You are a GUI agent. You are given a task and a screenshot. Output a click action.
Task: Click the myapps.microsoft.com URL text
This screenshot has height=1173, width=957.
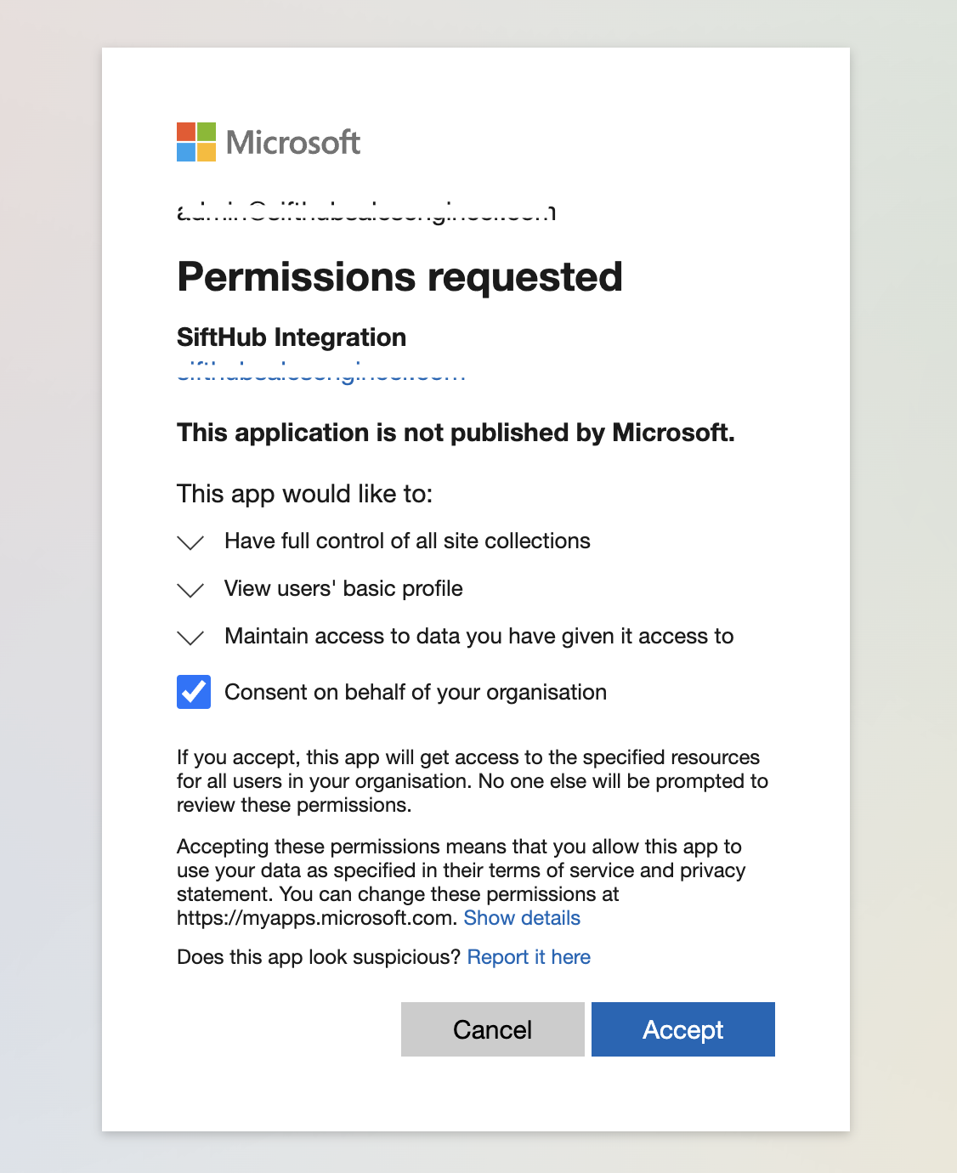314,918
